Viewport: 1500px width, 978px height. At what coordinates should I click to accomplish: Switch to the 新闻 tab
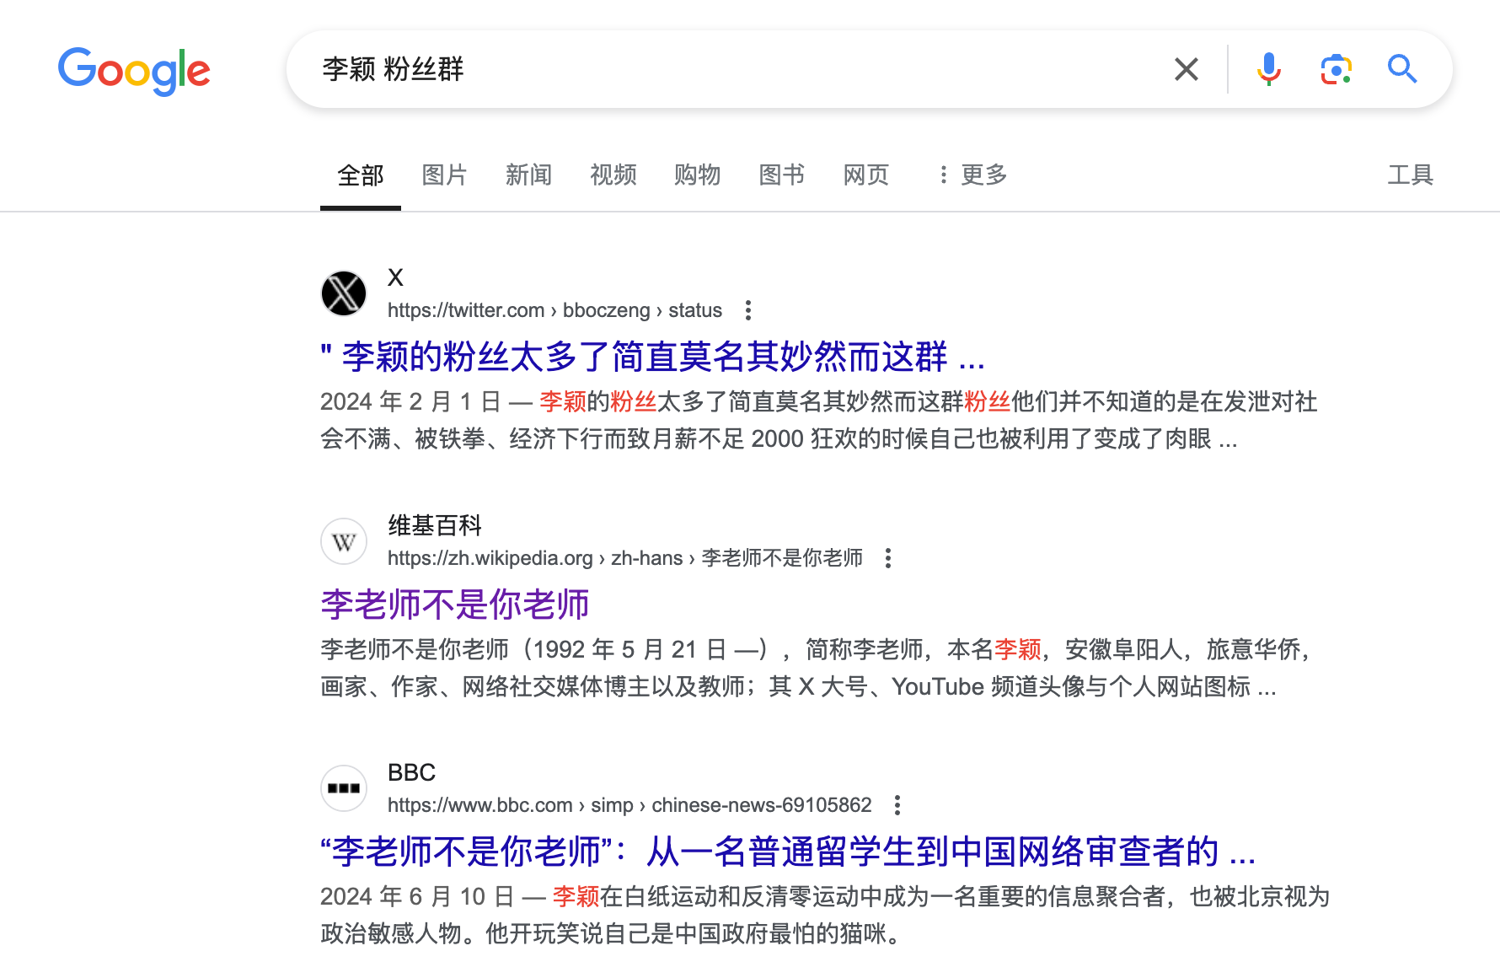coord(528,175)
